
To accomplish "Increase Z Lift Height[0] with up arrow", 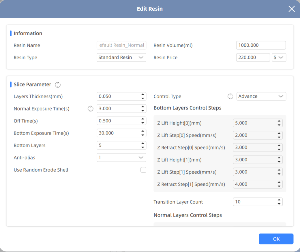I will 279,121.
